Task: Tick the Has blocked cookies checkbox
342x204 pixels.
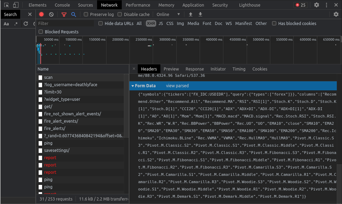Action: point(274,23)
